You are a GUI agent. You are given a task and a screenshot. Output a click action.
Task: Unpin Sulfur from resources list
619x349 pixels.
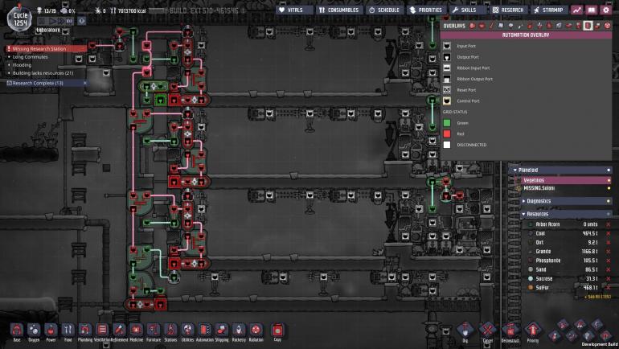[609, 288]
